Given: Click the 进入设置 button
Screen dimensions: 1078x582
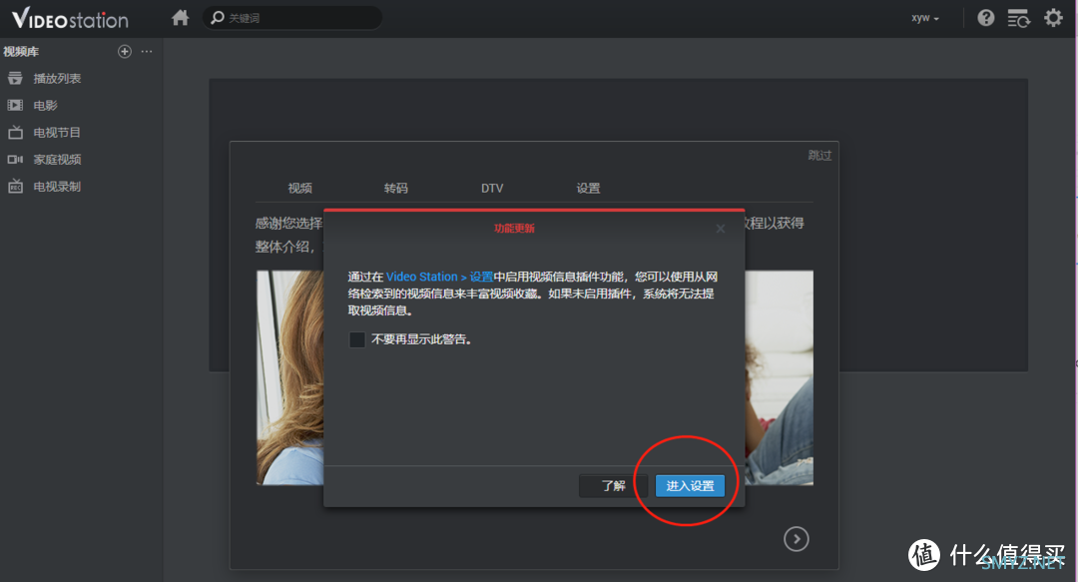Looking at the screenshot, I should 690,486.
